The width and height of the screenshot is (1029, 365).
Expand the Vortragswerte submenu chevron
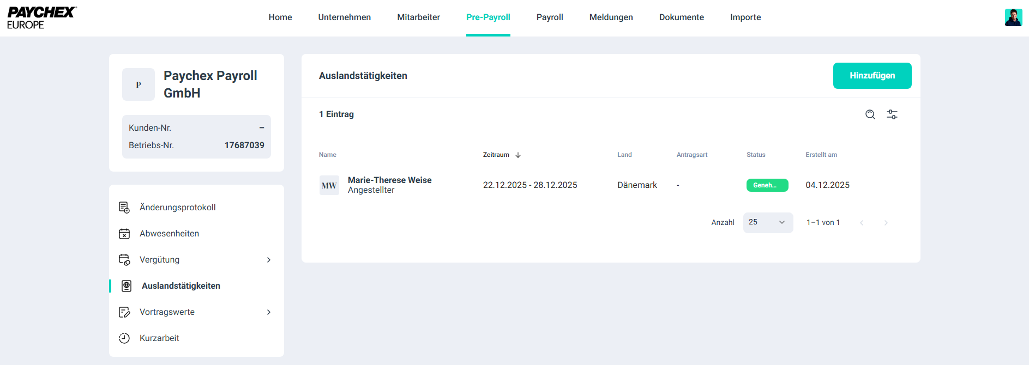pos(268,312)
